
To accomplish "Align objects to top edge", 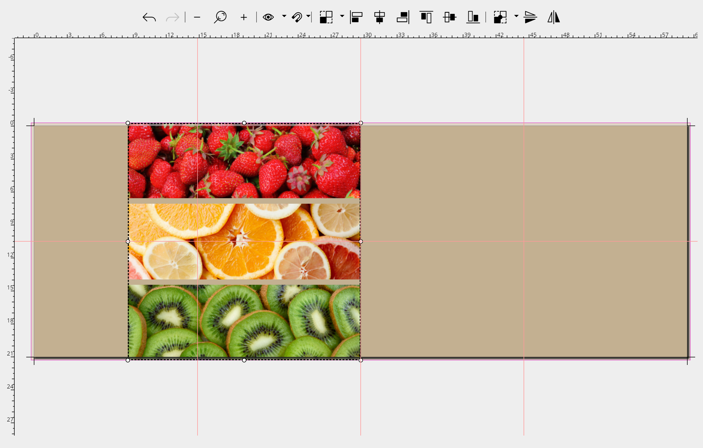I will 426,17.
